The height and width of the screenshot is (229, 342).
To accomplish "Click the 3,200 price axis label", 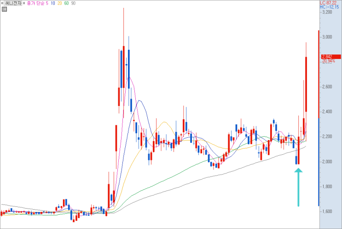I will [327, 12].
